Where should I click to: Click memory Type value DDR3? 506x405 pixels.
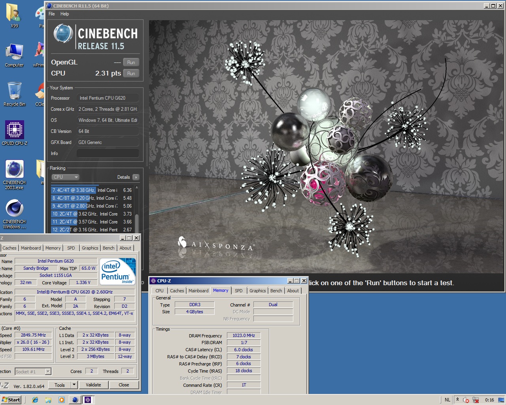click(194, 305)
